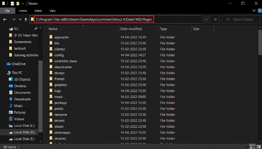262x149 pixels.
Task: Select the music folder icon in file list
Action: 51,97
